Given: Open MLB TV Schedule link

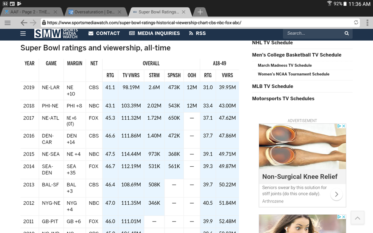Looking at the screenshot, I should pos(273,86).
